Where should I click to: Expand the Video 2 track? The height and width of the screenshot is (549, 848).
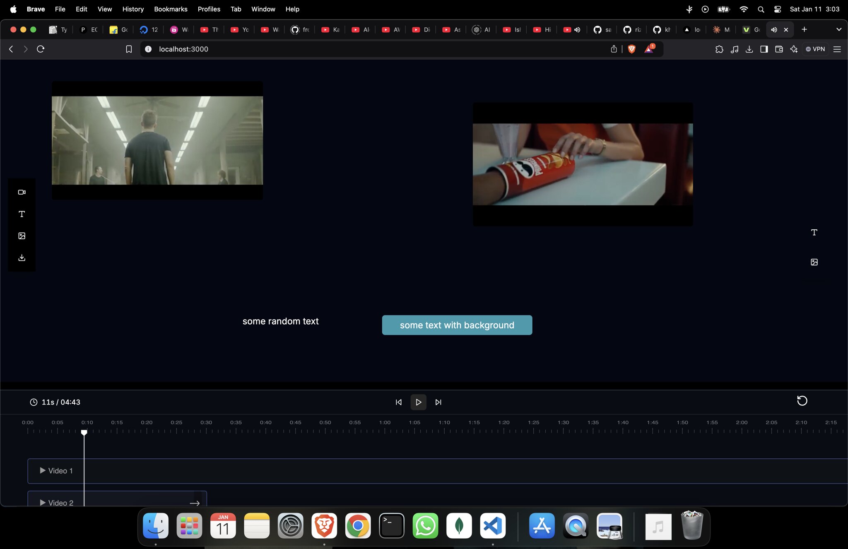click(x=43, y=503)
